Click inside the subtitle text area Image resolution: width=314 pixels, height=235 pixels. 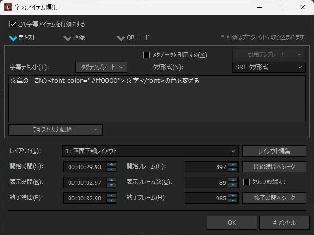(157, 99)
